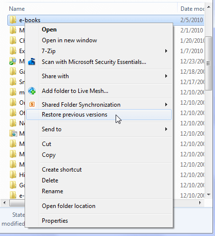Click Restore previous versions
The width and height of the screenshot is (215, 236).
tap(99, 115)
